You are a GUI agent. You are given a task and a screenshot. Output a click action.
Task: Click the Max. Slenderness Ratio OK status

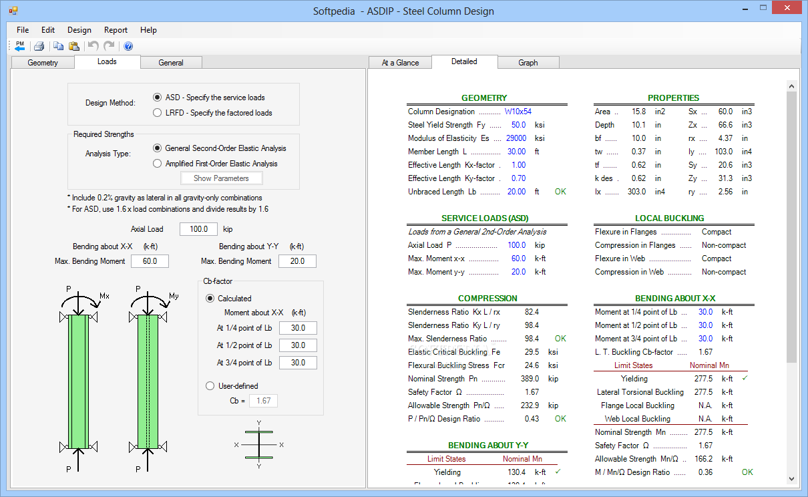(560, 339)
